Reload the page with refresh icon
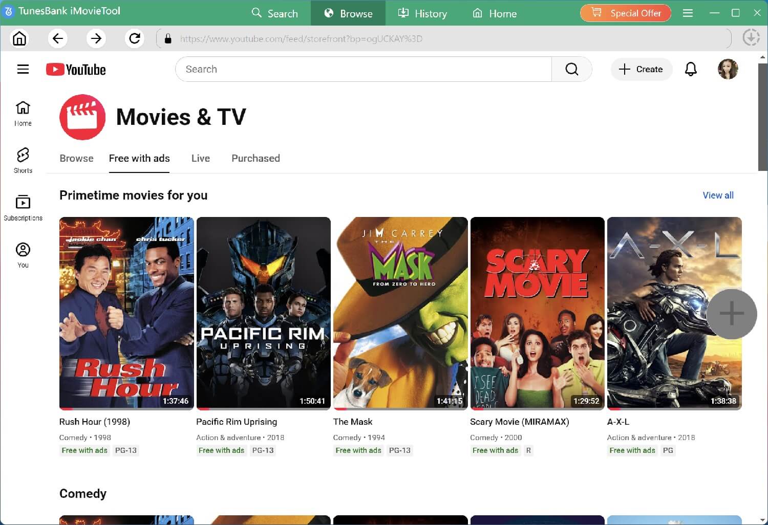The image size is (768, 525). click(x=135, y=38)
